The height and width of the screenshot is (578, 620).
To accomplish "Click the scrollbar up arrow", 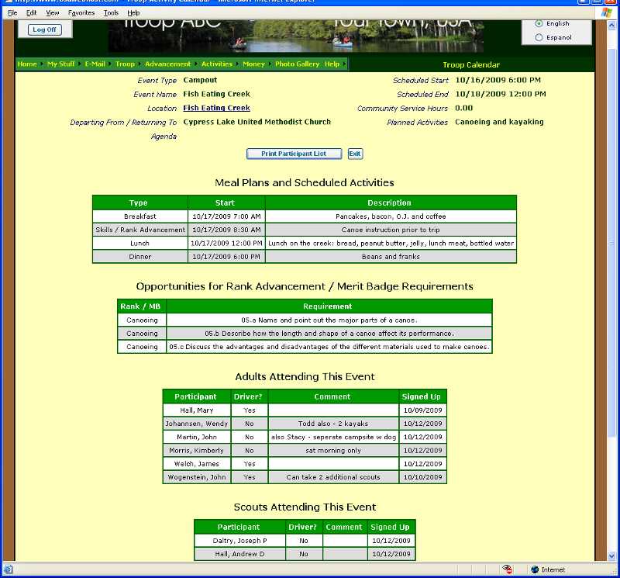I will click(x=611, y=26).
